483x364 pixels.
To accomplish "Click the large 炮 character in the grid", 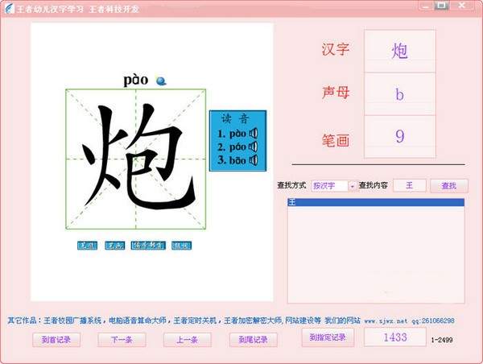I will pos(138,157).
